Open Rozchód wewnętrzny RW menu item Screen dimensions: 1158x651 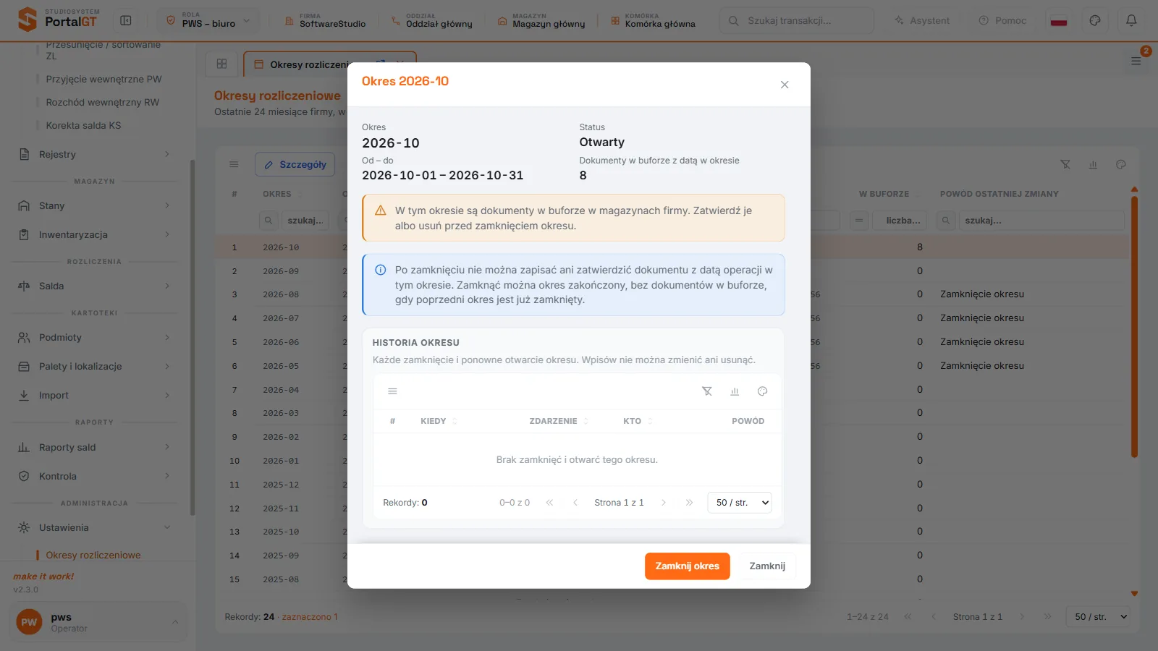pos(103,102)
